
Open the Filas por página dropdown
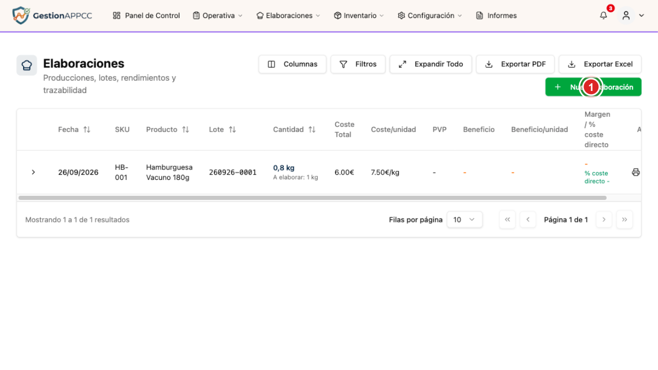point(465,219)
